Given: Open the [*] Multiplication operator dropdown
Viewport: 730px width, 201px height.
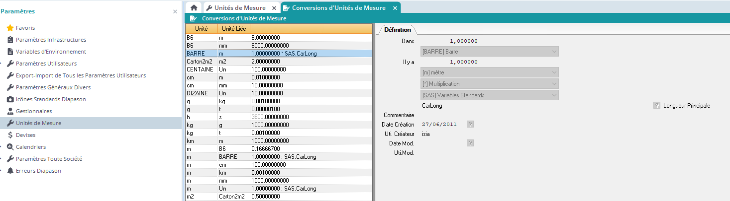Looking at the screenshot, I should pyautogui.click(x=489, y=84).
